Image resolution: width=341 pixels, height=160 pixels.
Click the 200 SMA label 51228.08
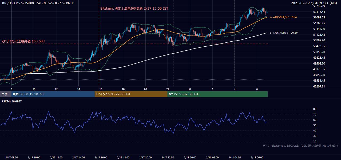coord(284,33)
